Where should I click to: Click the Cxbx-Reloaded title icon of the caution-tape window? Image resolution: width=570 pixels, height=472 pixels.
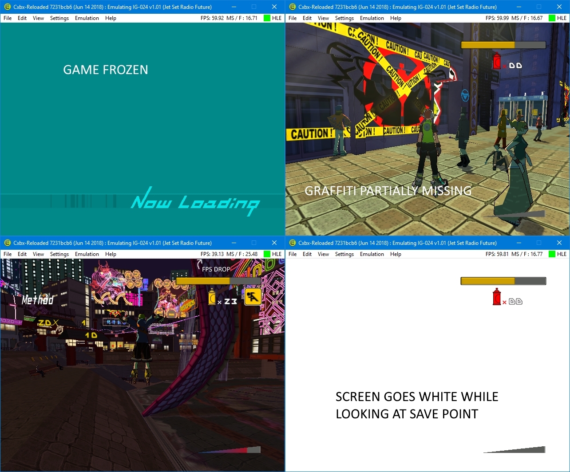pos(292,7)
